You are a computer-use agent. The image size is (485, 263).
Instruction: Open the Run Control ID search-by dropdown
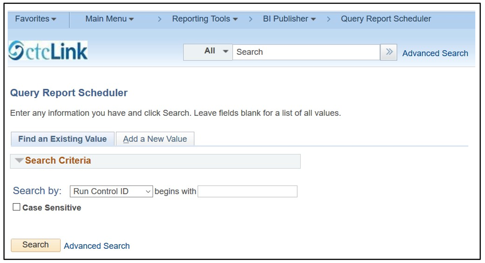(x=111, y=191)
